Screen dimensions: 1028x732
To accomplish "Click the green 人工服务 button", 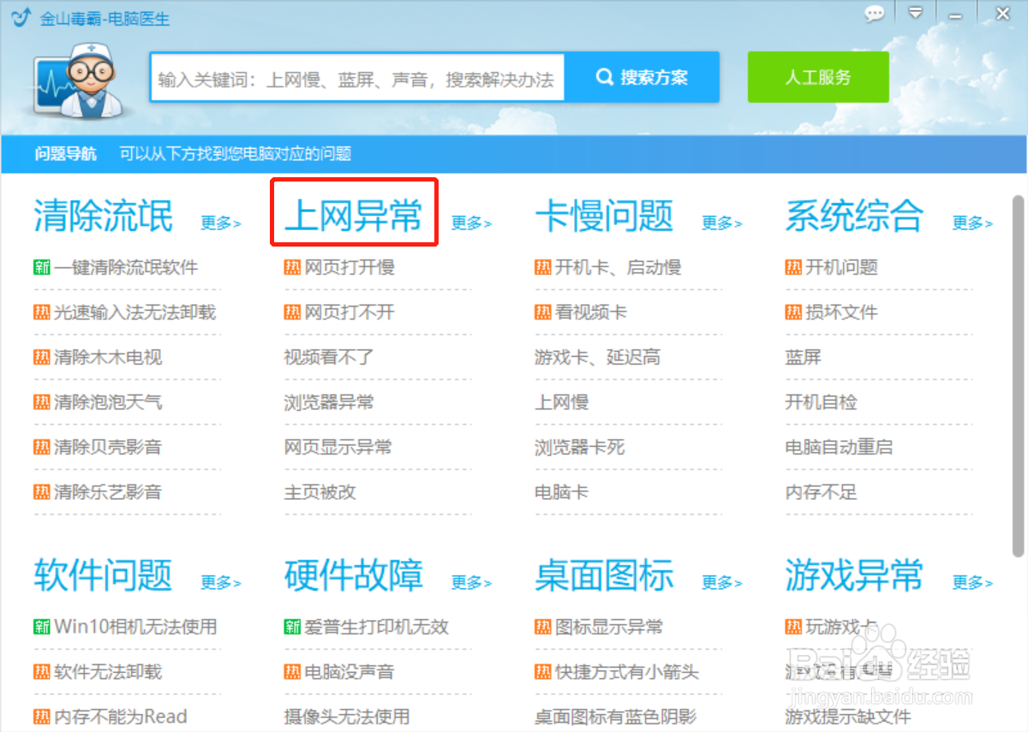I will (x=818, y=78).
